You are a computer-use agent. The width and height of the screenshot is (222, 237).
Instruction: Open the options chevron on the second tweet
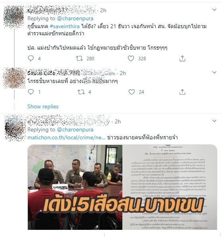[214, 72]
